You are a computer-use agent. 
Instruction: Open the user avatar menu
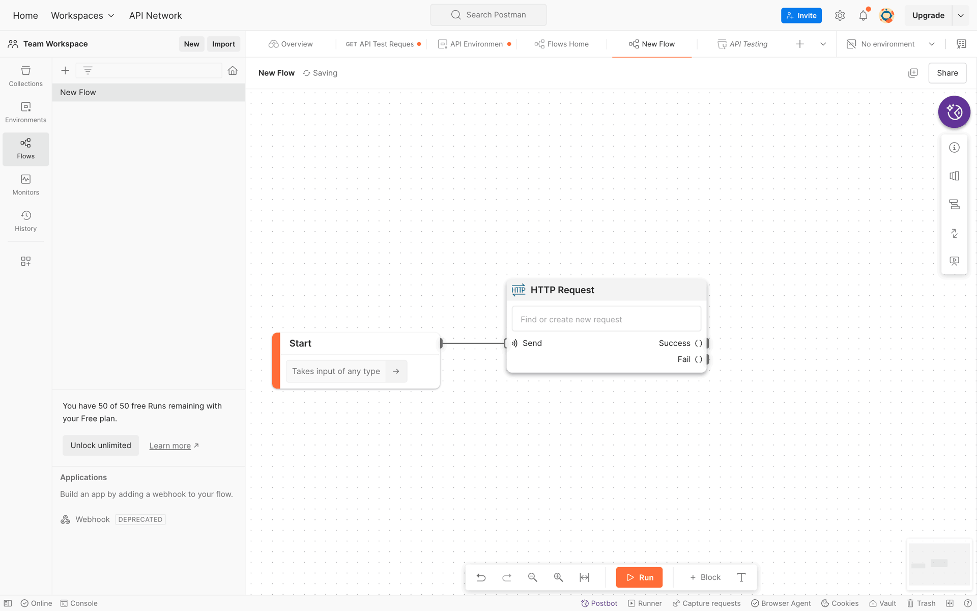click(x=886, y=15)
